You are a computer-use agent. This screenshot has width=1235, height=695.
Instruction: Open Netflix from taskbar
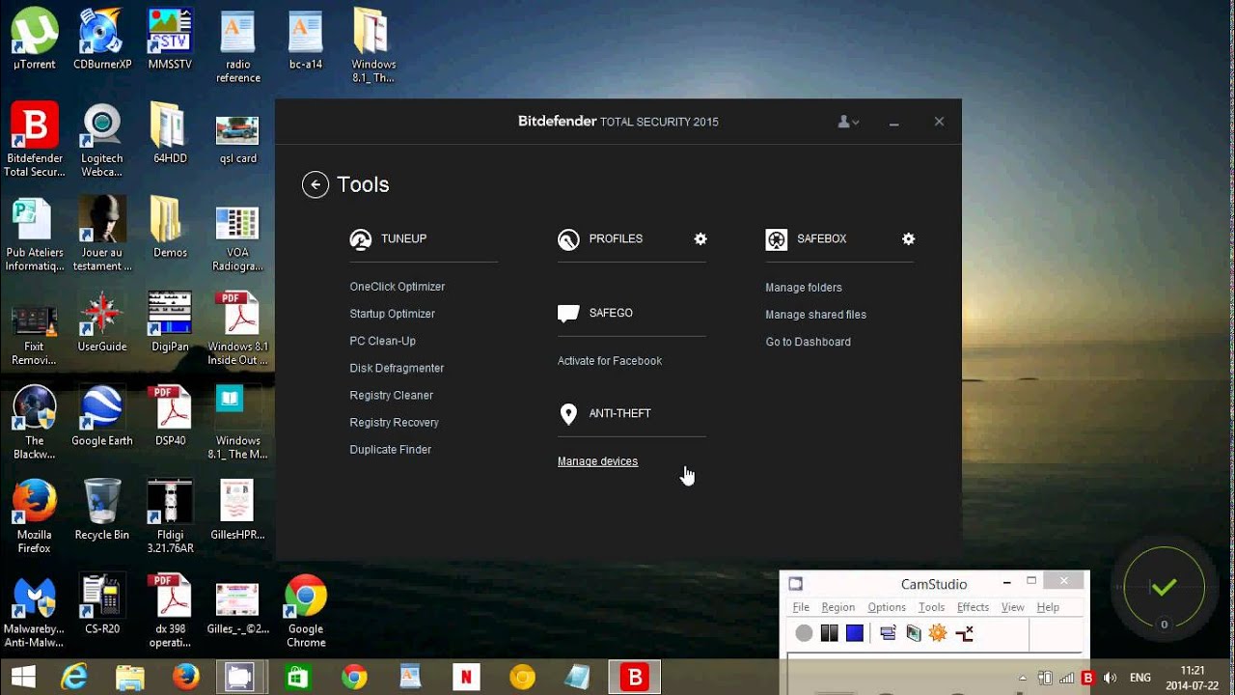pos(466,678)
